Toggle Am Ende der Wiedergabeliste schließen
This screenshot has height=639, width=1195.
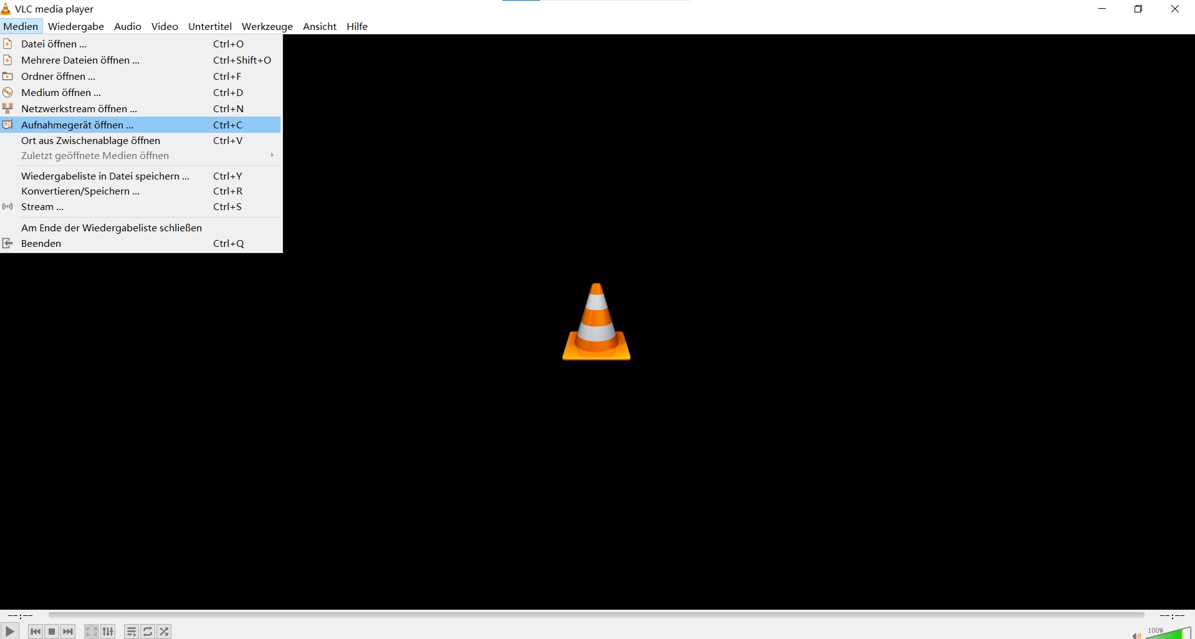tap(141, 228)
